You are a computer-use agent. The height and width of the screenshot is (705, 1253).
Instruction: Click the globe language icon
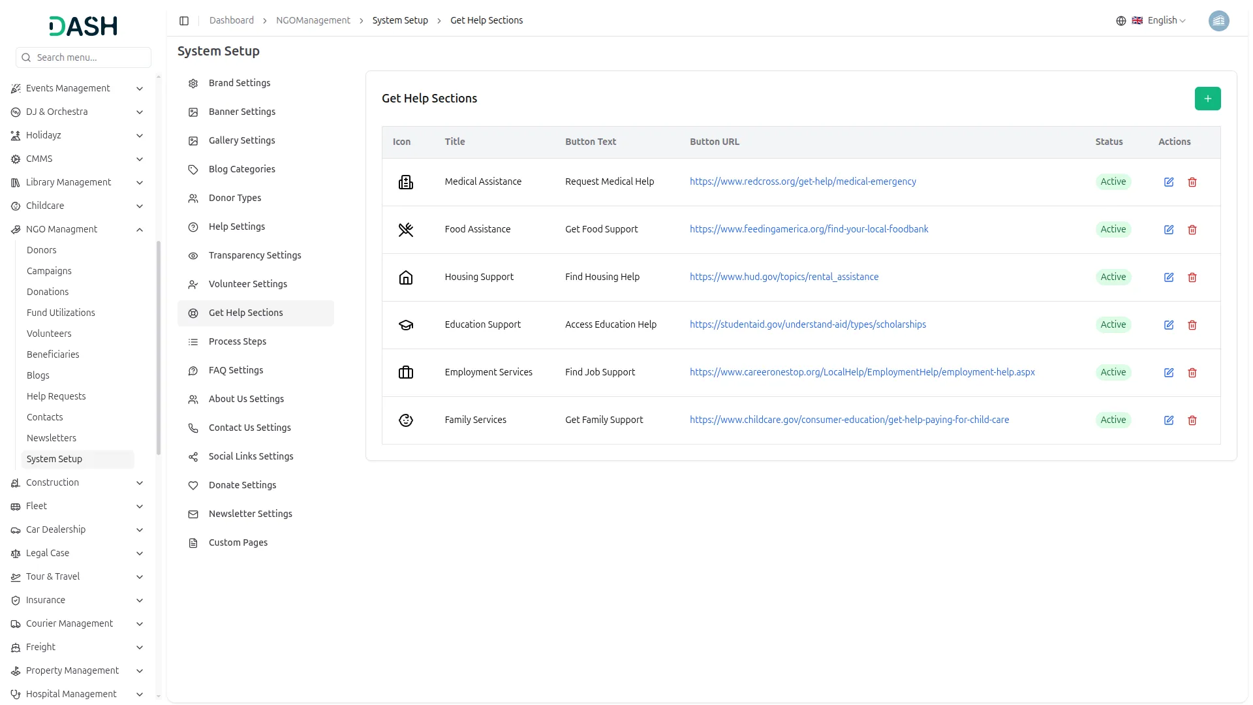(x=1121, y=21)
